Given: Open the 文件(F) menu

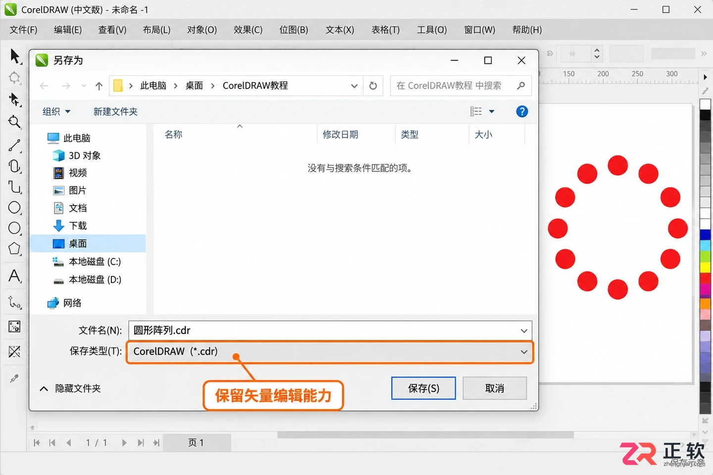Looking at the screenshot, I should (x=23, y=30).
